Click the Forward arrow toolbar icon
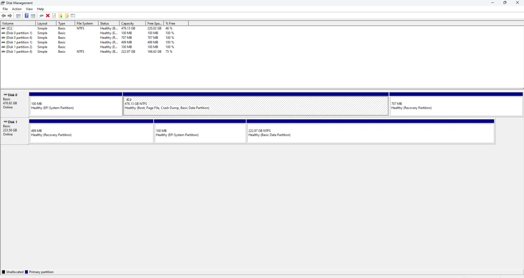Viewport: 524px width, 278px height. click(10, 16)
